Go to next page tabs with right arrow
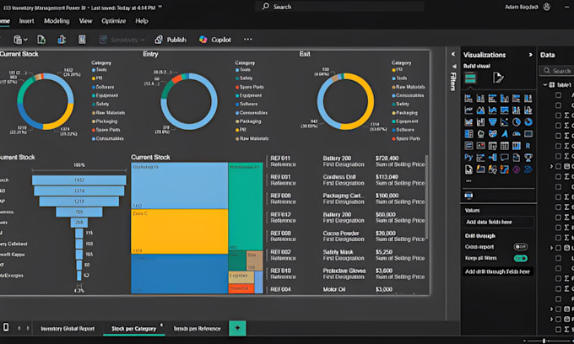 (x=28, y=328)
